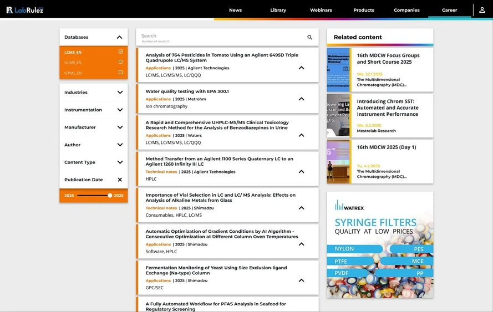This screenshot has height=312, width=493.
Task: Collapse the Benzodiazepines in Urine result
Action: [x=301, y=135]
